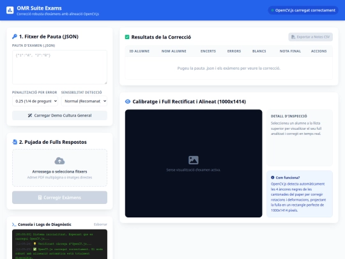Click the Sense visualització d'examen activa text
This screenshot has width=345, height=259.
194,170
